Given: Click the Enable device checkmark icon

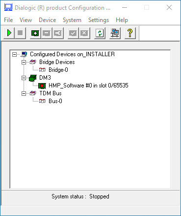Looking at the screenshot, I should [x=73, y=33].
